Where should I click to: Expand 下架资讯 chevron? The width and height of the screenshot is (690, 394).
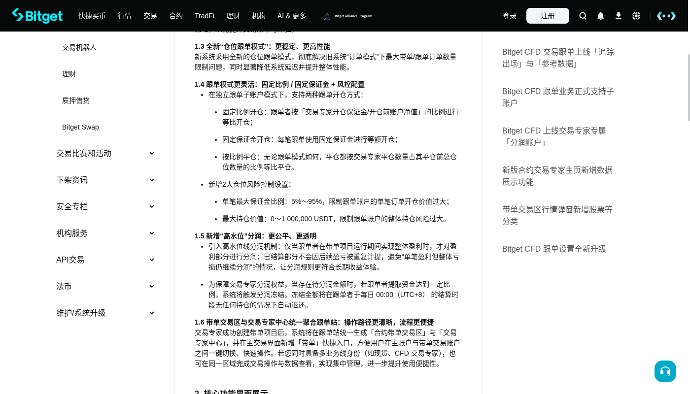pyautogui.click(x=152, y=180)
